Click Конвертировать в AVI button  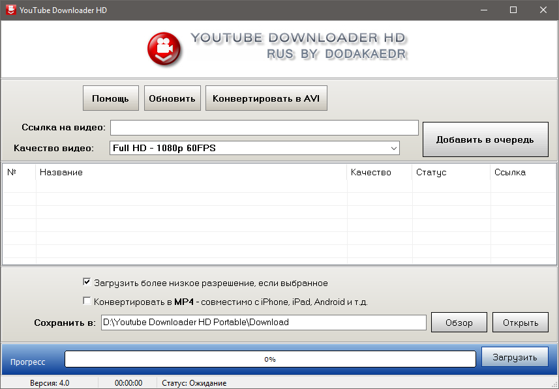[x=266, y=98]
